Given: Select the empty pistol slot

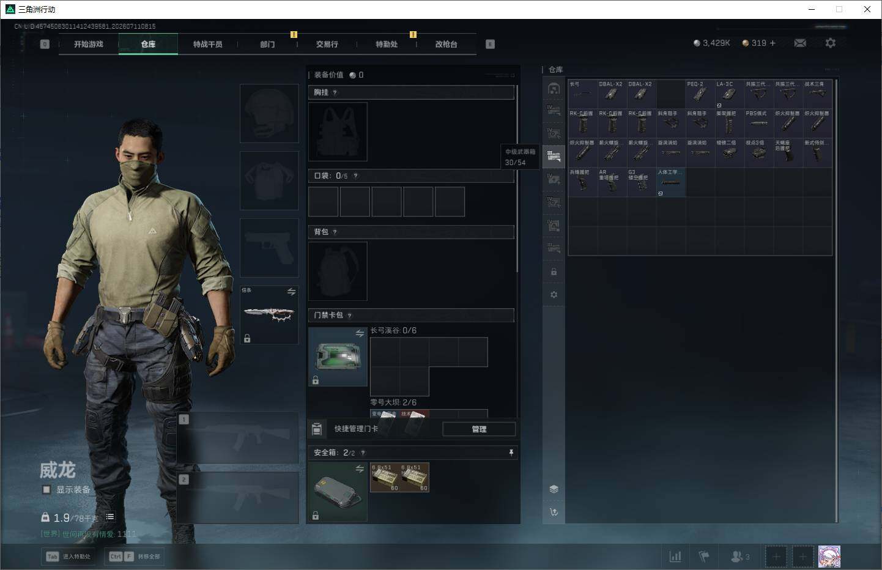Looking at the screenshot, I should pyautogui.click(x=269, y=248).
